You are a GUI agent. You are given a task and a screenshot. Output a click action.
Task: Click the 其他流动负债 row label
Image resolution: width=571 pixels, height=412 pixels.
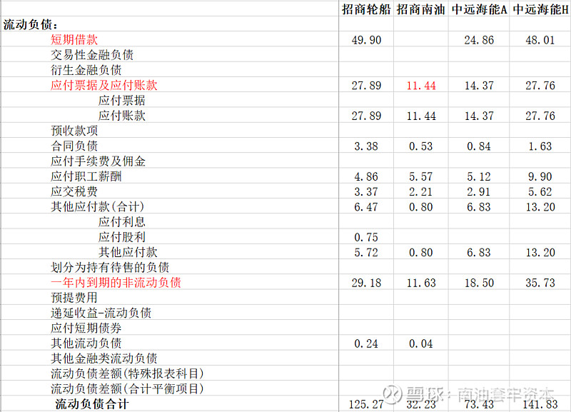point(86,343)
